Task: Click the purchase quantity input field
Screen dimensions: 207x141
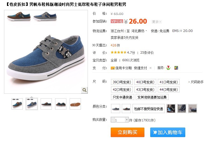Action: [120, 120]
